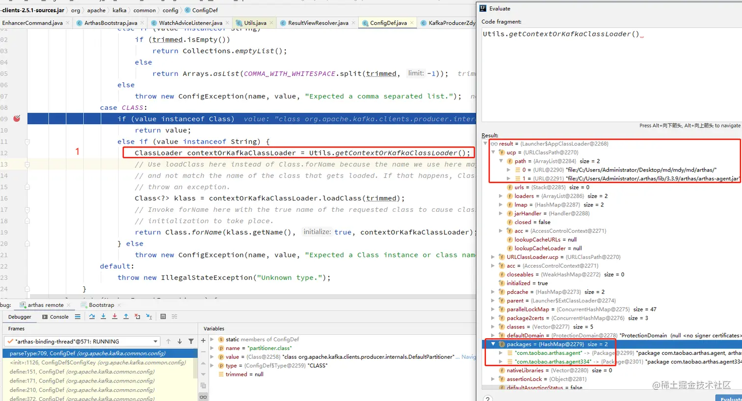This screenshot has width=742, height=401.
Task: Toggle the glasses watches view icon
Action: (x=203, y=397)
